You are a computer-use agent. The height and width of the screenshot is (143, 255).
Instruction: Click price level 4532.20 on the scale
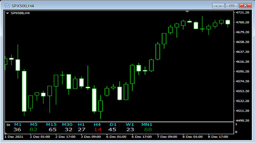click(243, 101)
